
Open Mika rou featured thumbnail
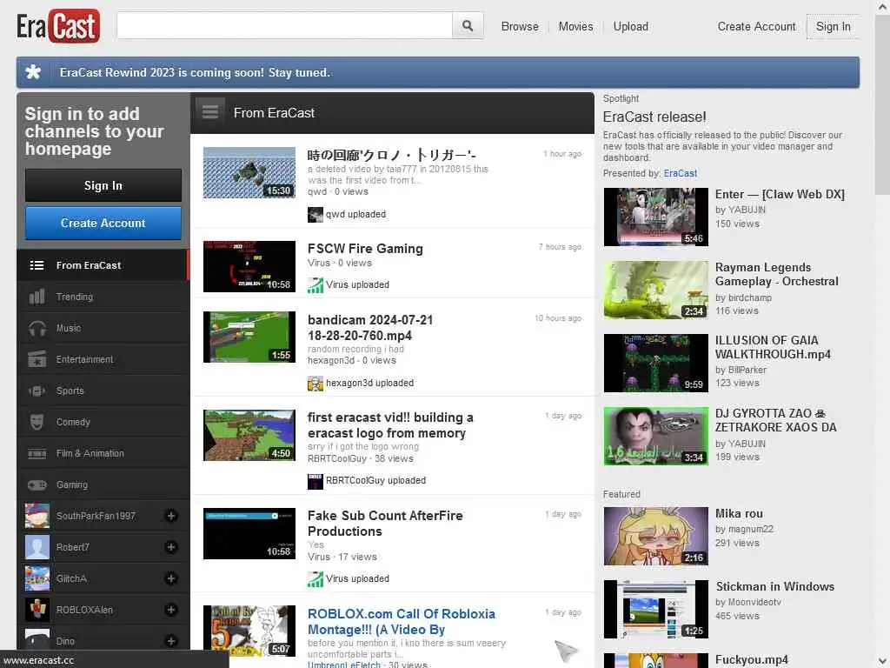tap(655, 536)
